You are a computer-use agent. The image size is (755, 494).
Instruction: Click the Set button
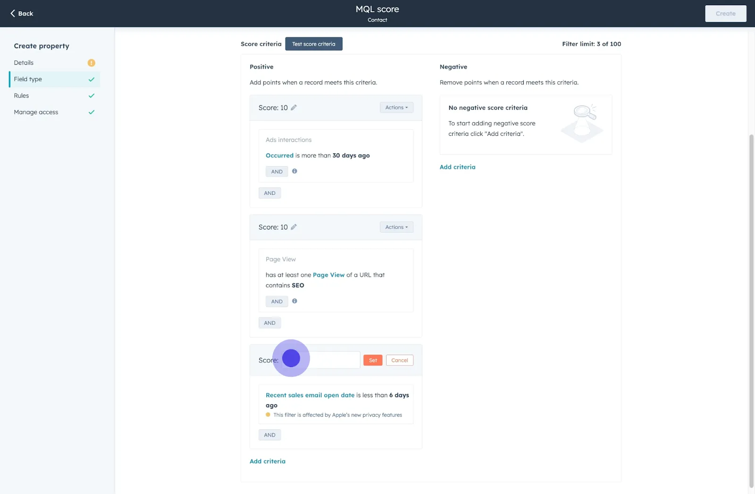pyautogui.click(x=373, y=360)
